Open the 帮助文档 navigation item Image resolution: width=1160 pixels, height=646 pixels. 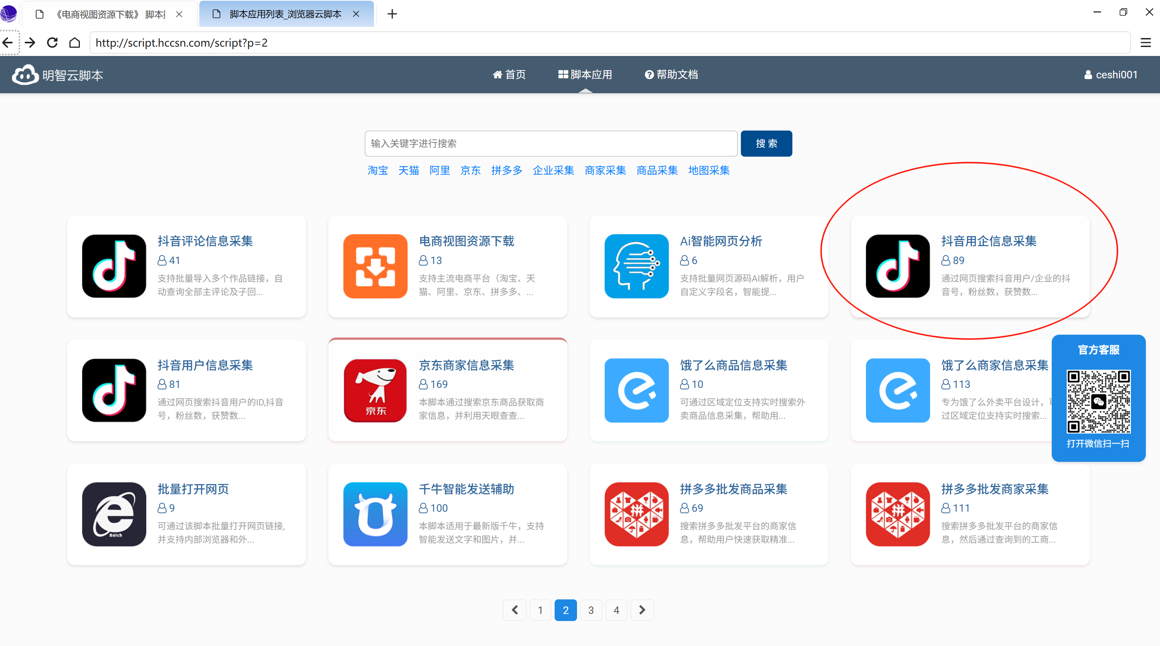671,75
